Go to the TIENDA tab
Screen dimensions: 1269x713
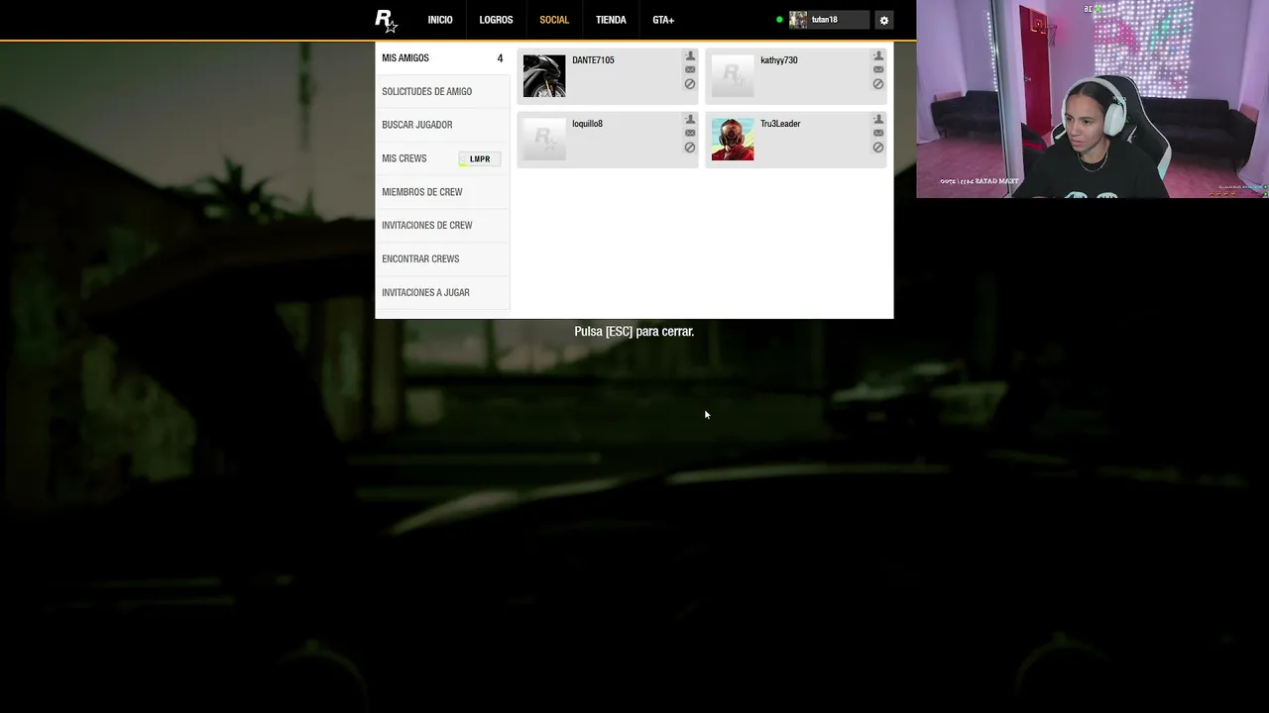tap(611, 20)
